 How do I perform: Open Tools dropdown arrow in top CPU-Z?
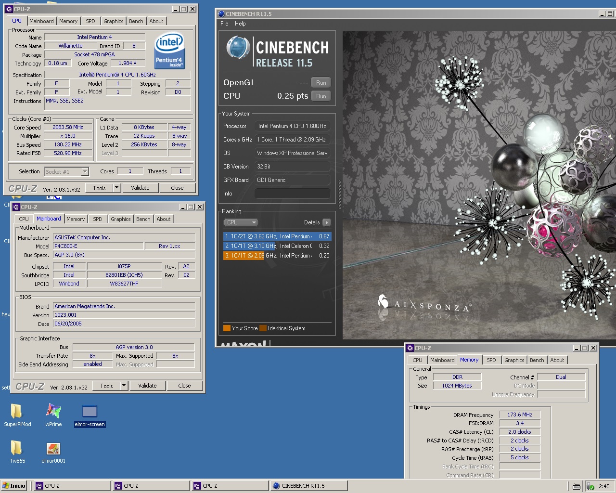point(116,188)
